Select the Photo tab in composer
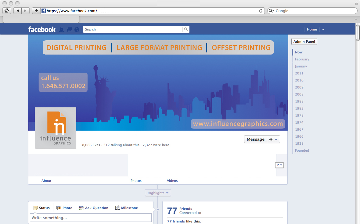This screenshot has height=224, width=360. [64, 208]
